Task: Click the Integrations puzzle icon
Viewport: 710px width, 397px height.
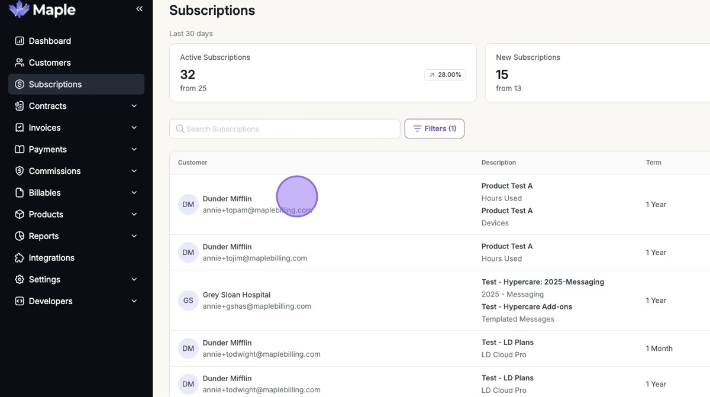Action: pos(20,258)
